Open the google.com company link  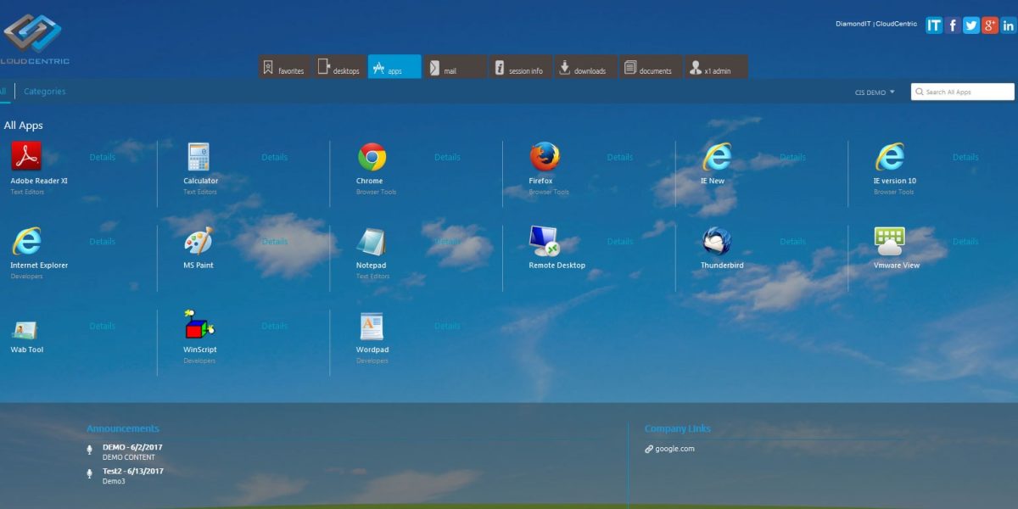pyautogui.click(x=673, y=449)
